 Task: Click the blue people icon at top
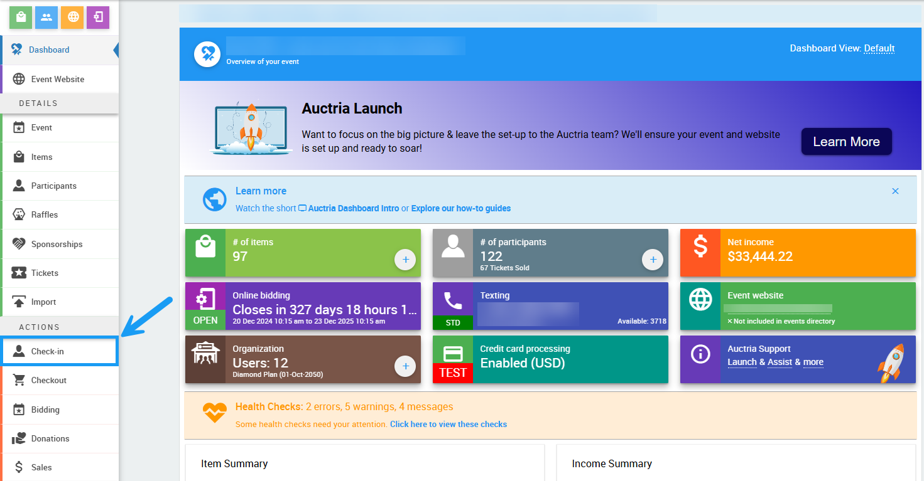click(x=46, y=18)
